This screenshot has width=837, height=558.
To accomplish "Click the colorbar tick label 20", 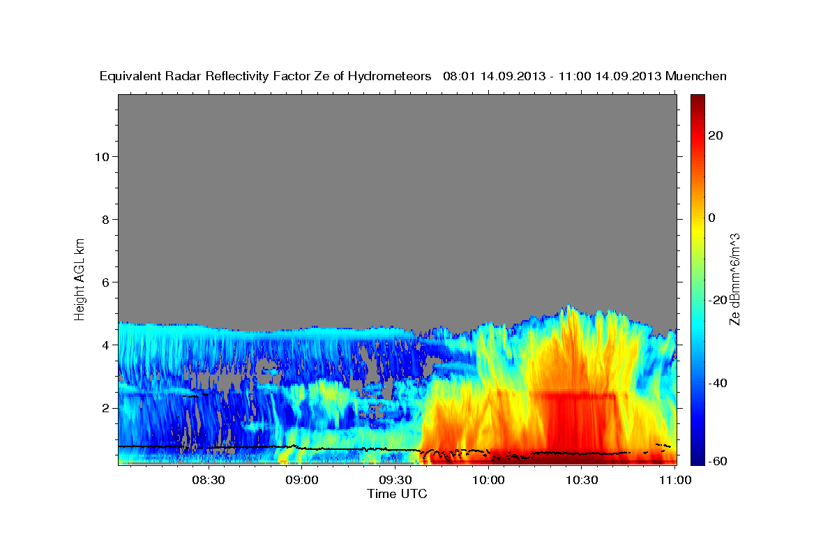I will coord(716,135).
